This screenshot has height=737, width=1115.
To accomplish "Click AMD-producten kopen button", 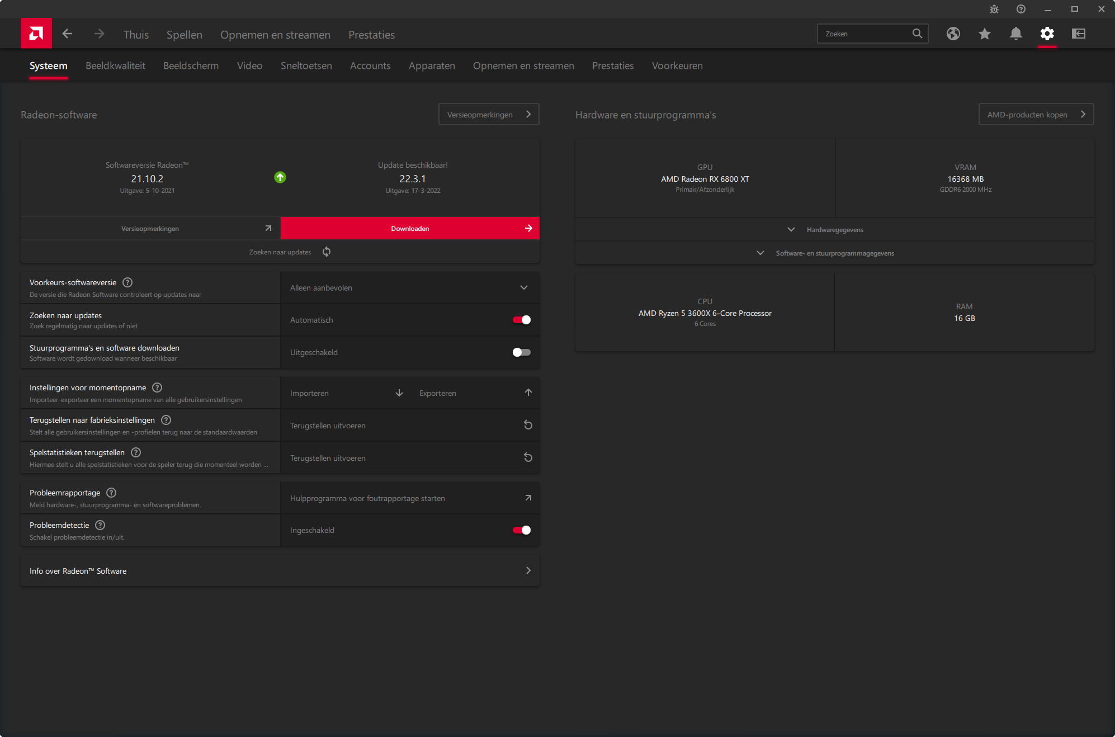I will tap(1036, 115).
